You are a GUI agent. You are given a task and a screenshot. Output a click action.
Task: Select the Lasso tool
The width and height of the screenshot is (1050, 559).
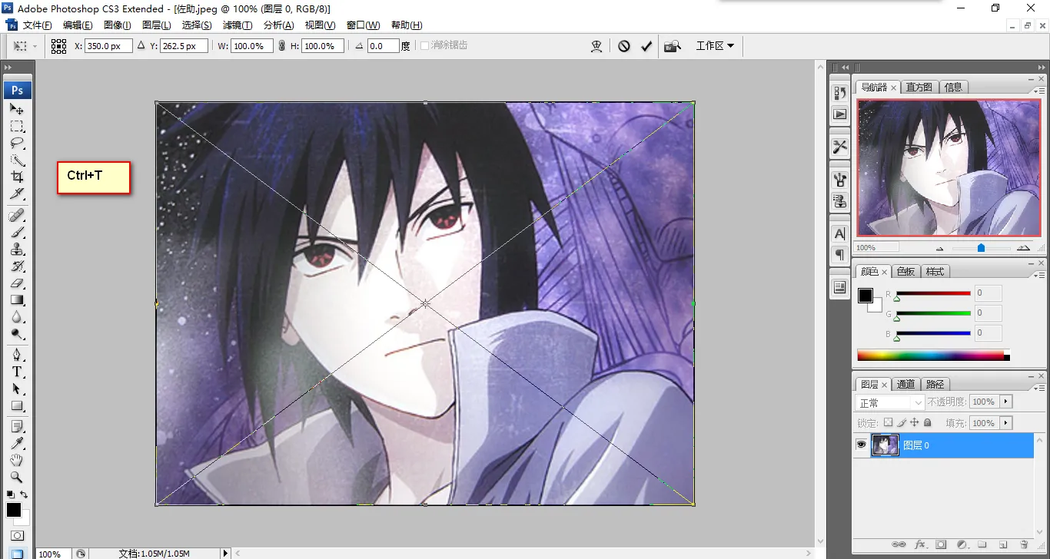point(17,143)
